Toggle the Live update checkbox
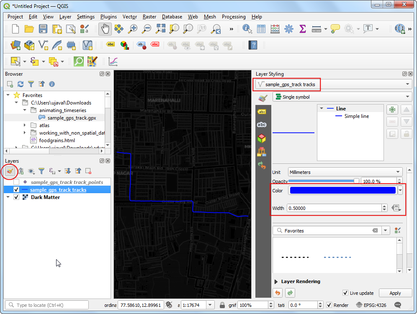 point(345,293)
